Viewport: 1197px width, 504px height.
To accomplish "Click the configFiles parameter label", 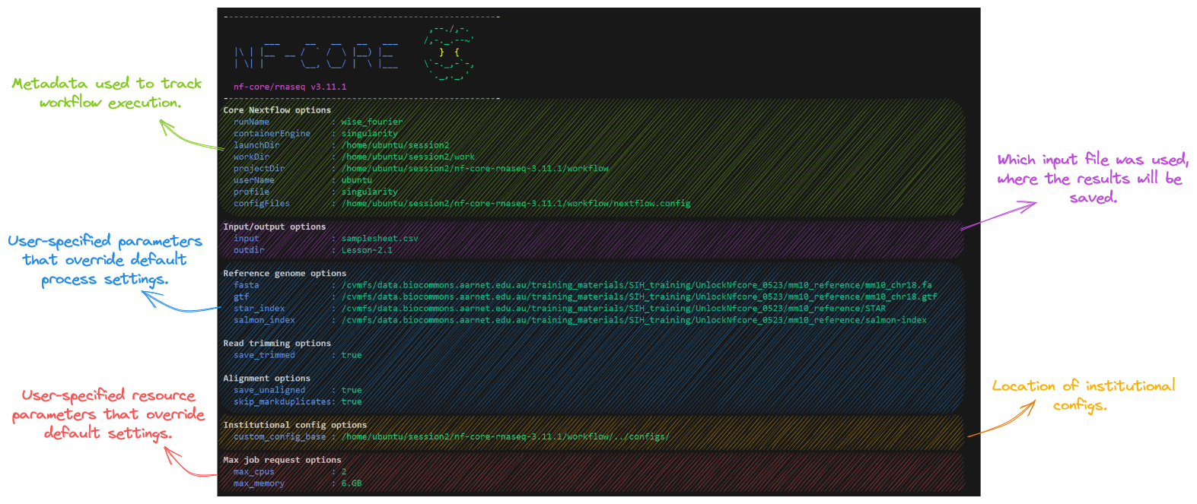I will point(262,204).
